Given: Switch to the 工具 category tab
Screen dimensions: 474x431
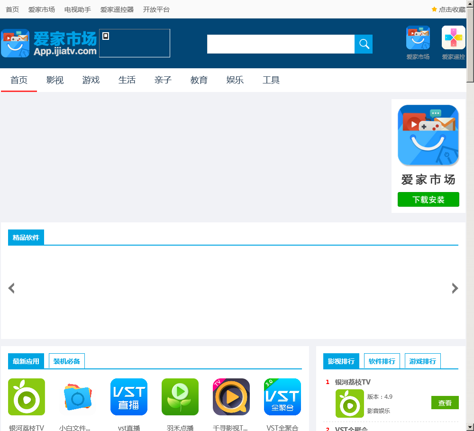Looking at the screenshot, I should pos(271,80).
